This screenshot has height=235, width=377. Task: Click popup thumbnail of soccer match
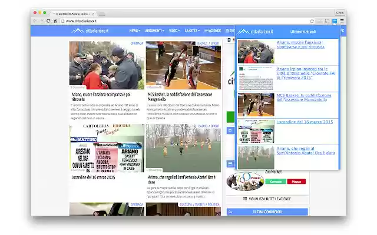(x=256, y=157)
